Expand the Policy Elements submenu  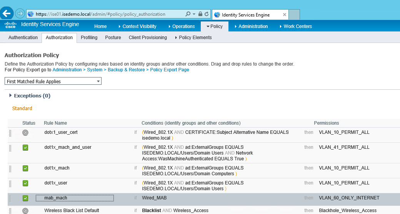[193, 38]
